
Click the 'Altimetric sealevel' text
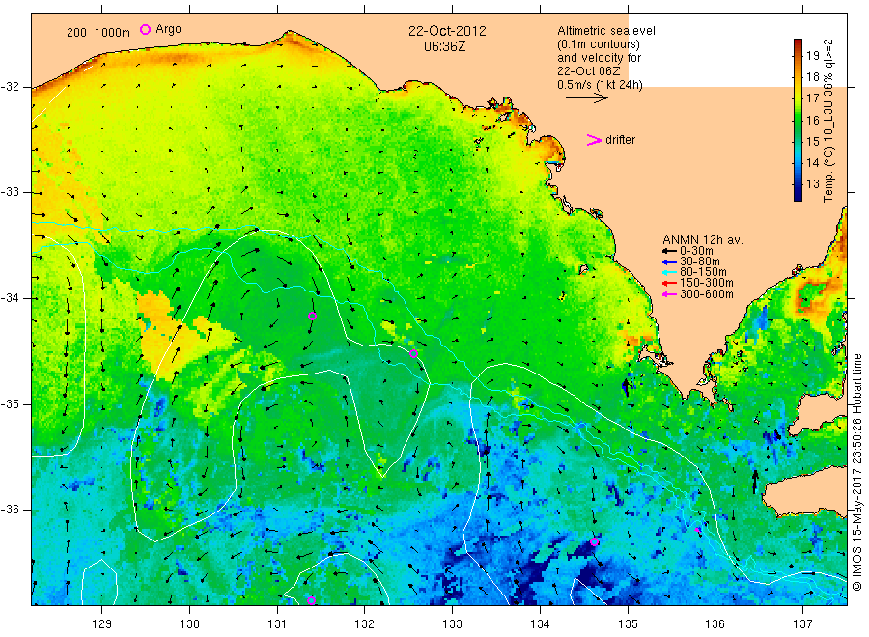[x=606, y=31]
